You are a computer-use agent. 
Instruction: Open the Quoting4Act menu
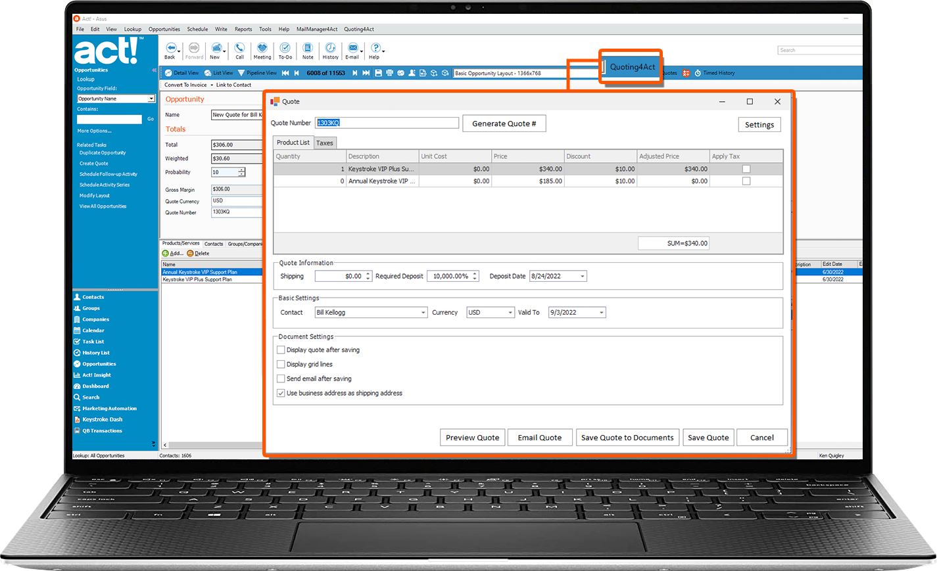tap(359, 29)
